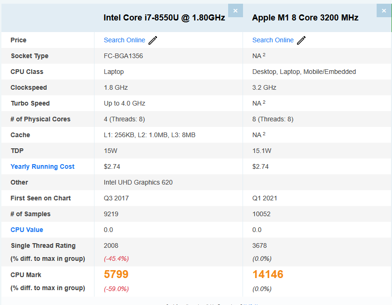392x305 pixels.
Task: Click the 15W TDP value
Action: point(110,151)
